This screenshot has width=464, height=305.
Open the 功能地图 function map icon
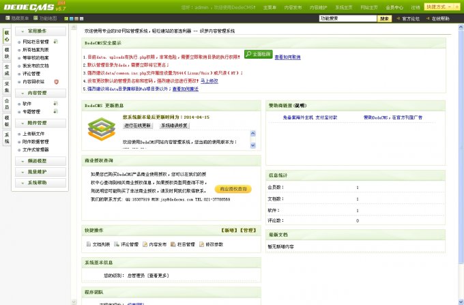coord(35,18)
